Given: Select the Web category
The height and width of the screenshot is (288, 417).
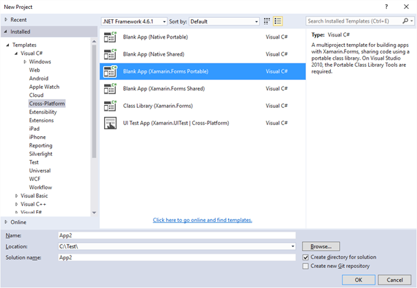Looking at the screenshot, I should tap(34, 70).
